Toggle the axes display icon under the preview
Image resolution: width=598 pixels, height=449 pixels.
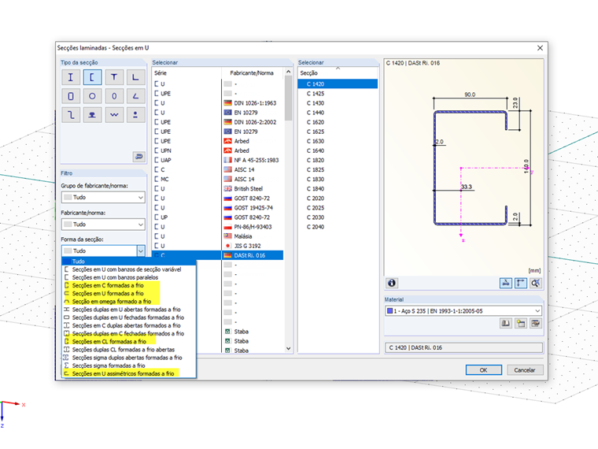point(521,283)
